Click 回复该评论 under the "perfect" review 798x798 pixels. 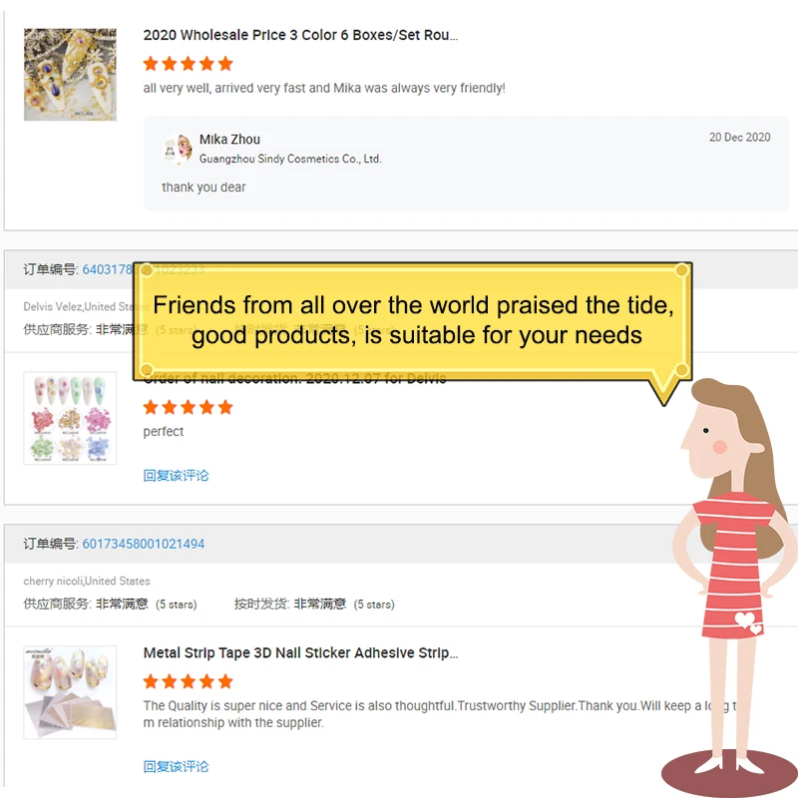click(176, 476)
